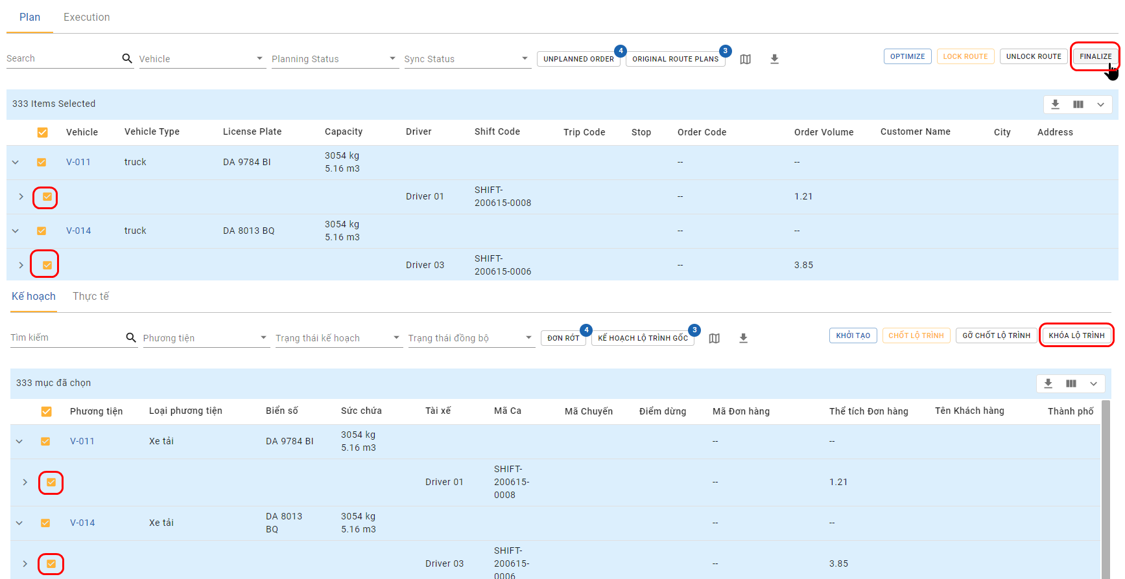Click the Đơn rớt button
This screenshot has height=579, width=1125.
tap(563, 338)
